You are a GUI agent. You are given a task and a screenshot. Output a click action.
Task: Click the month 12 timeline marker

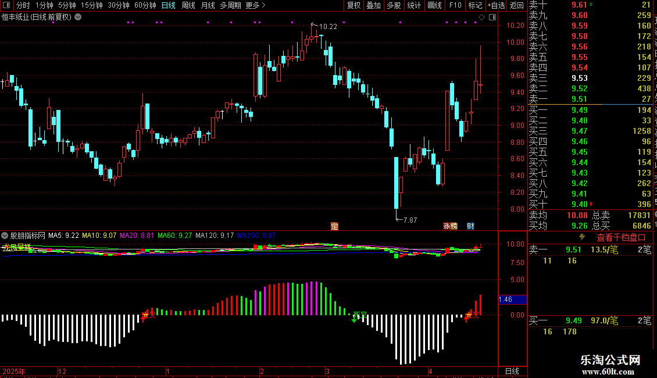click(62, 371)
